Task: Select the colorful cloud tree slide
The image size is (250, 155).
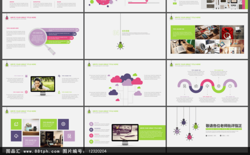Action: (125, 83)
